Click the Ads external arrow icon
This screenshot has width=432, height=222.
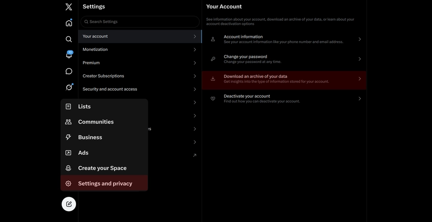click(68, 153)
